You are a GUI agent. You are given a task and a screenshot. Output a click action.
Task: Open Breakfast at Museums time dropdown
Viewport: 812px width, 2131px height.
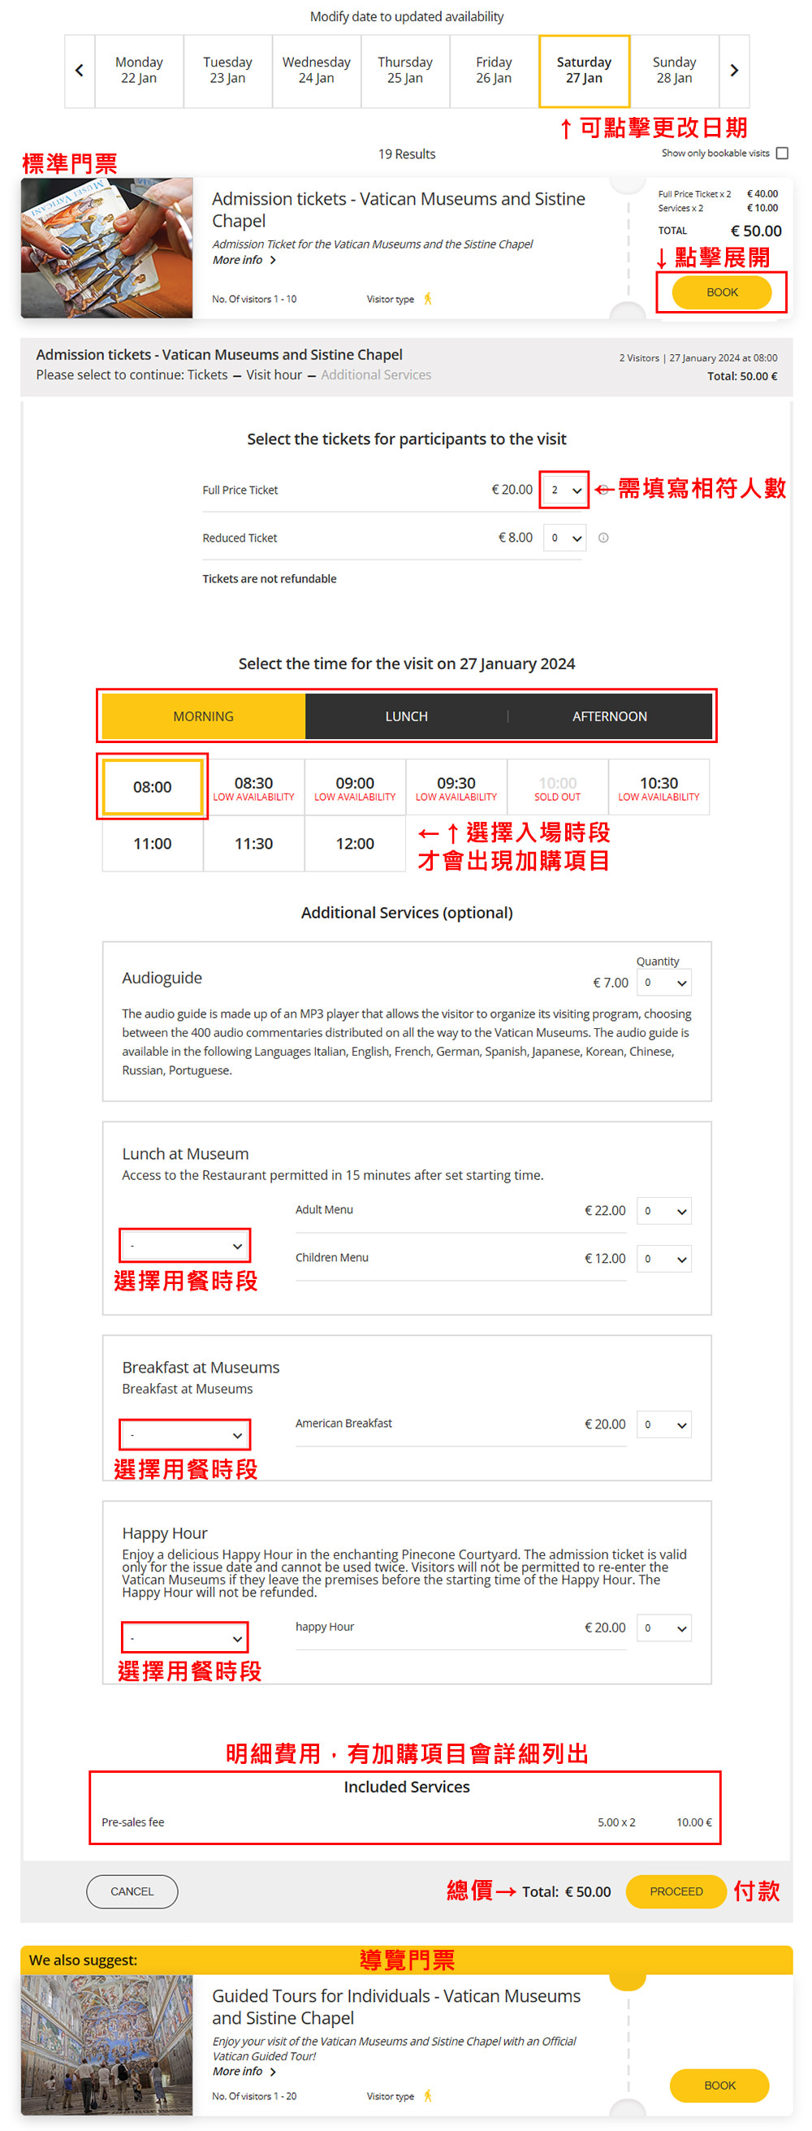(185, 1434)
